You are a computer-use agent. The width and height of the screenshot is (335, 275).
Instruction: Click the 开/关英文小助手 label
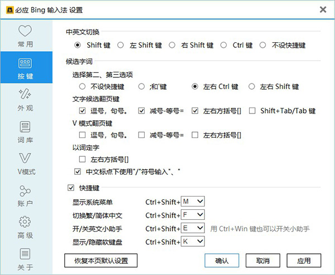[x=97, y=229]
